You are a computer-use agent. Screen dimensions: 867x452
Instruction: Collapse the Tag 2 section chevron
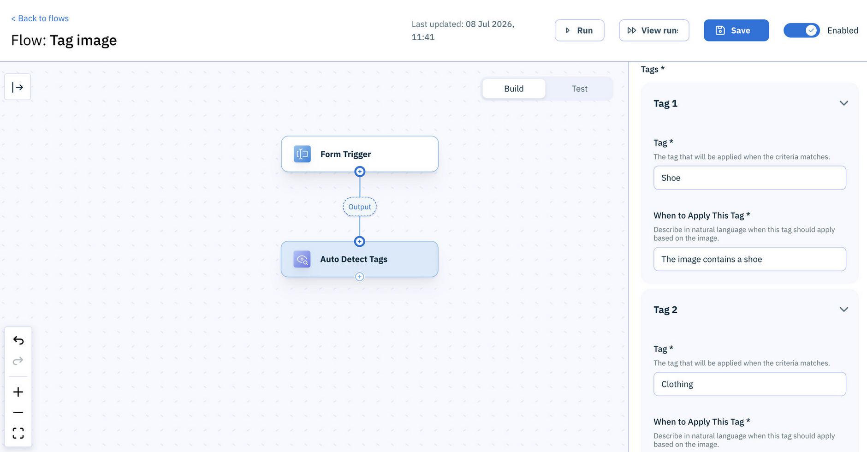coord(844,309)
